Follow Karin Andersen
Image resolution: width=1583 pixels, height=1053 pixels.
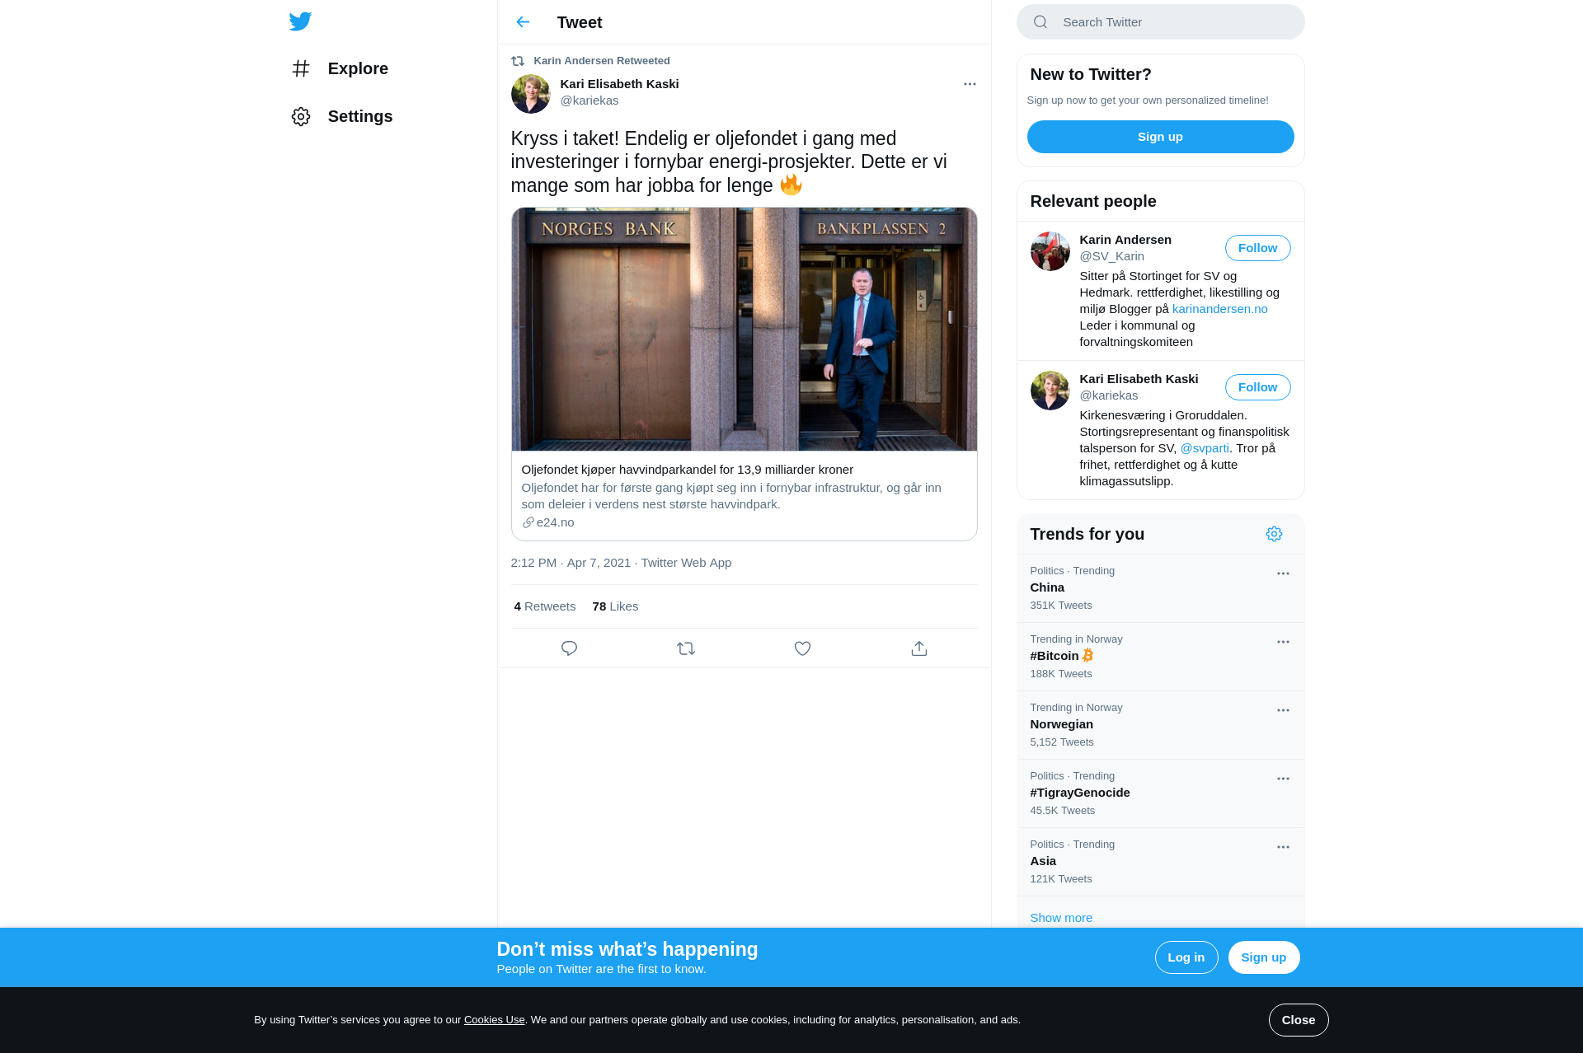pos(1257,248)
